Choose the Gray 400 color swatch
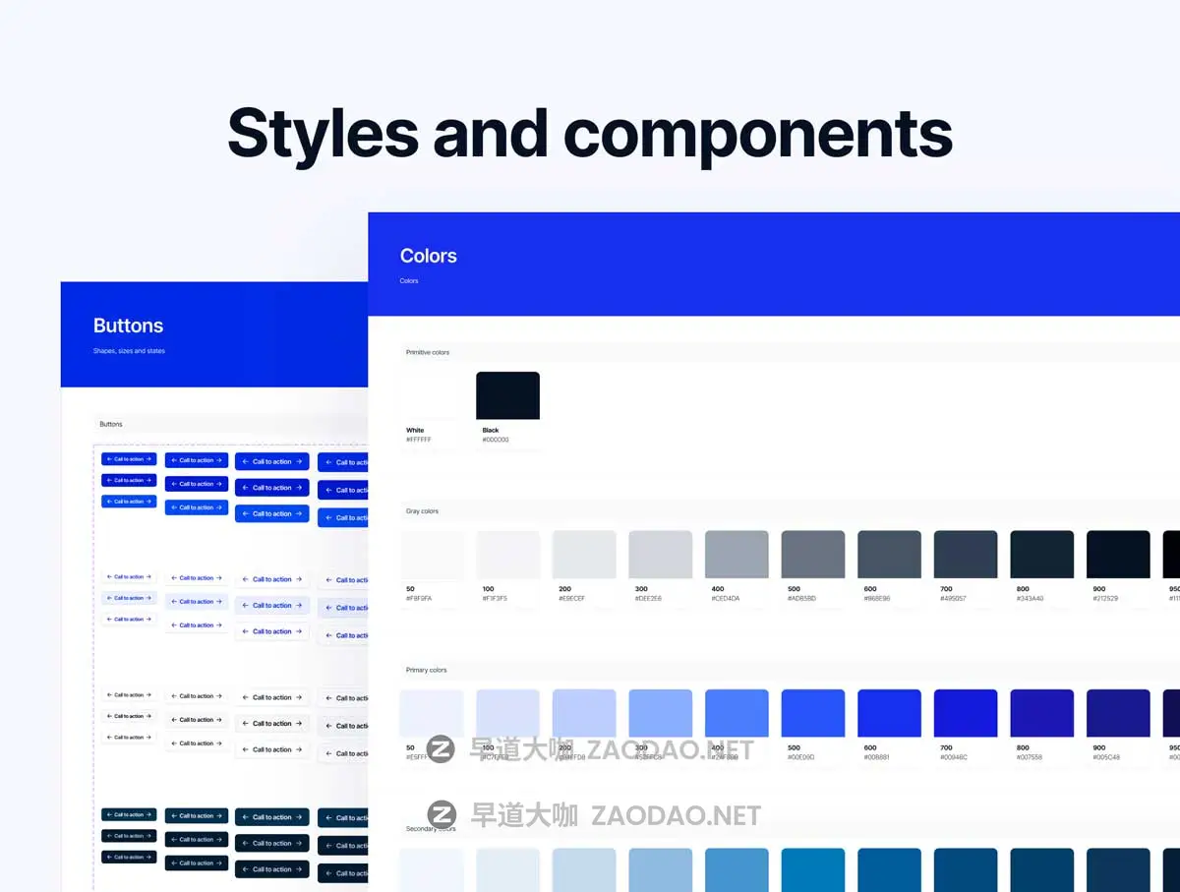The image size is (1180, 892). [x=737, y=555]
